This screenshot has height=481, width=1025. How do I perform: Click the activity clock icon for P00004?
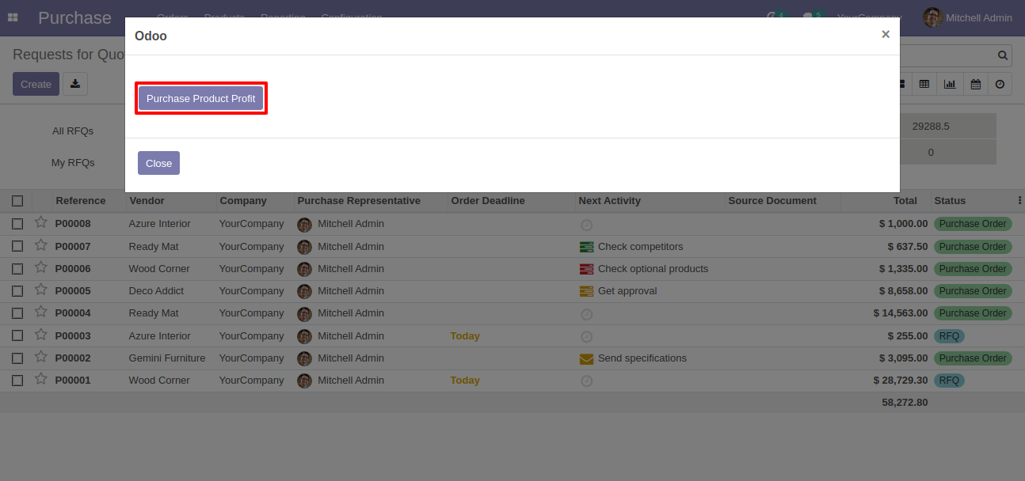click(x=586, y=314)
